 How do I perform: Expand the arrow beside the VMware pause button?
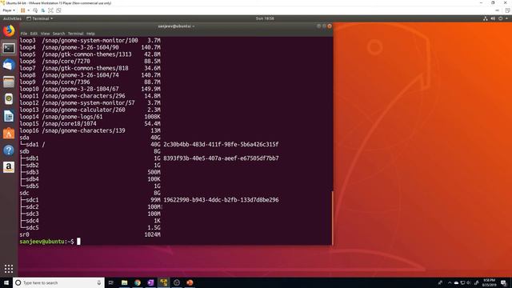coord(29,10)
